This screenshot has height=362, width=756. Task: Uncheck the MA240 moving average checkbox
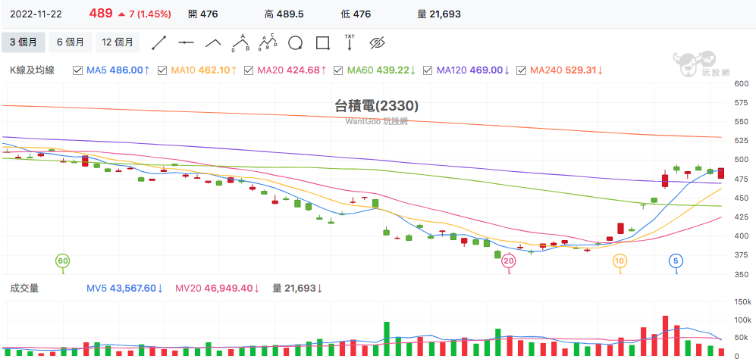click(521, 70)
